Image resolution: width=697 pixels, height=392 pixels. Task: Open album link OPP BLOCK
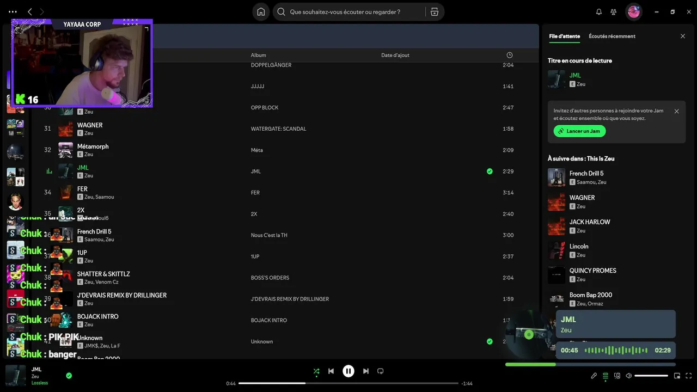point(264,108)
